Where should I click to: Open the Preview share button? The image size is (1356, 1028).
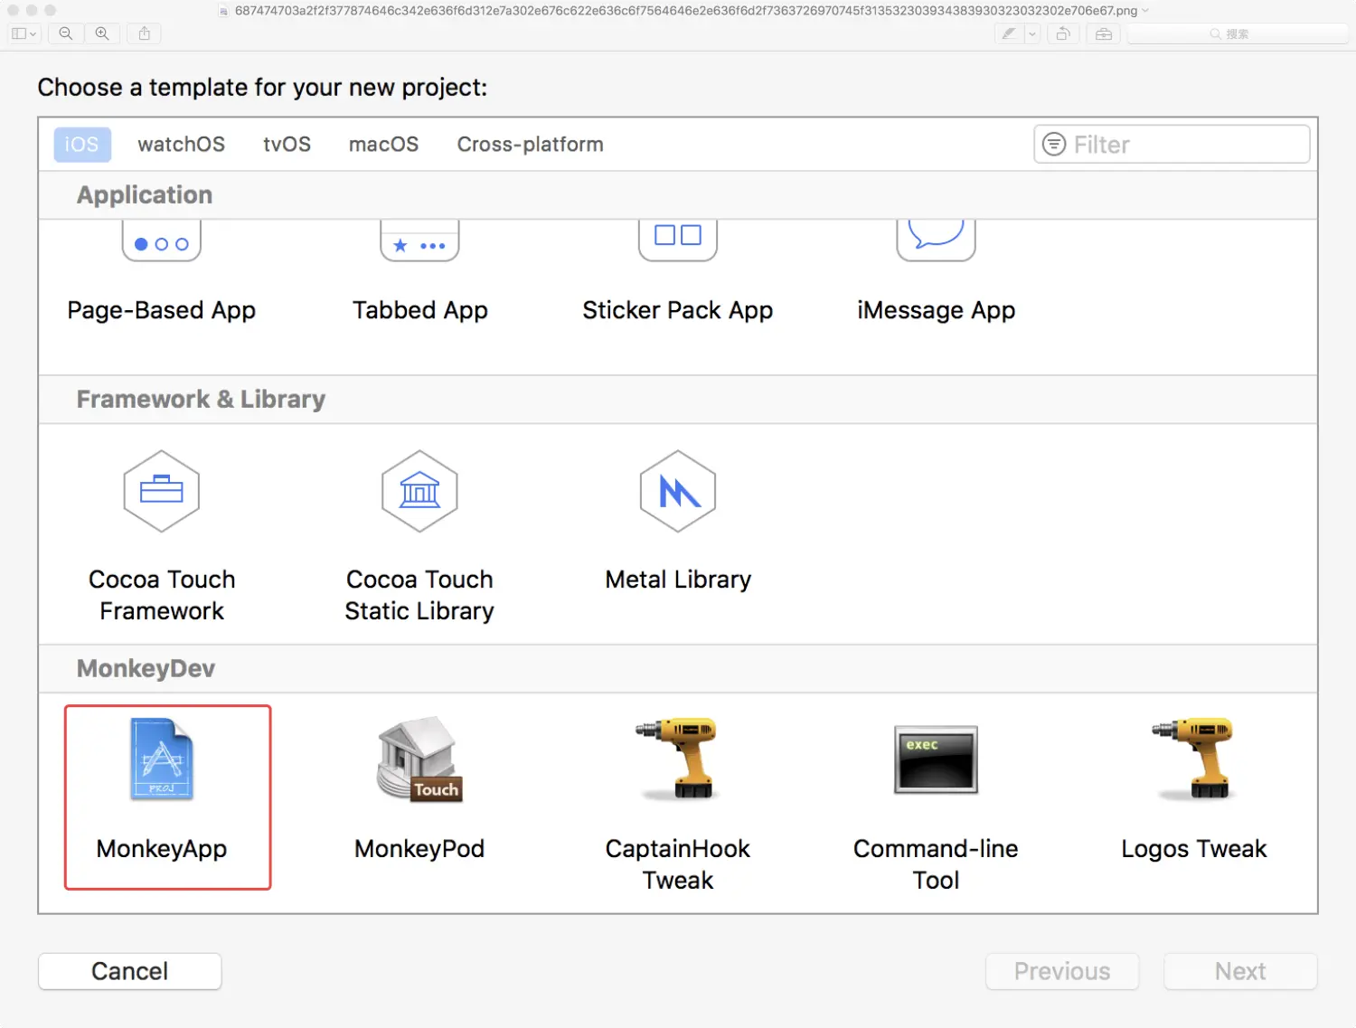145,33
